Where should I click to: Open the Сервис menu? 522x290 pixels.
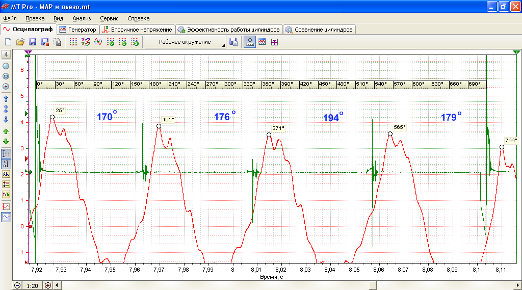[x=109, y=19]
